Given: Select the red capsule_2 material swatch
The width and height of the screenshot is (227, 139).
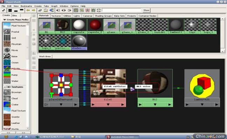Looking at the screenshot, I should click(x=95, y=25).
